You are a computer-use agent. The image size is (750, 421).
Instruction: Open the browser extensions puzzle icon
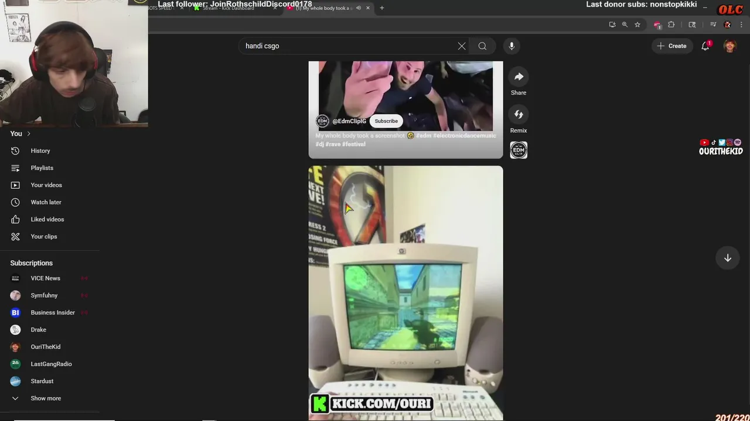coord(671,25)
